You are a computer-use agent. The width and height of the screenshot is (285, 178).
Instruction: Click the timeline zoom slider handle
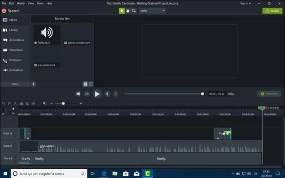tap(63, 103)
